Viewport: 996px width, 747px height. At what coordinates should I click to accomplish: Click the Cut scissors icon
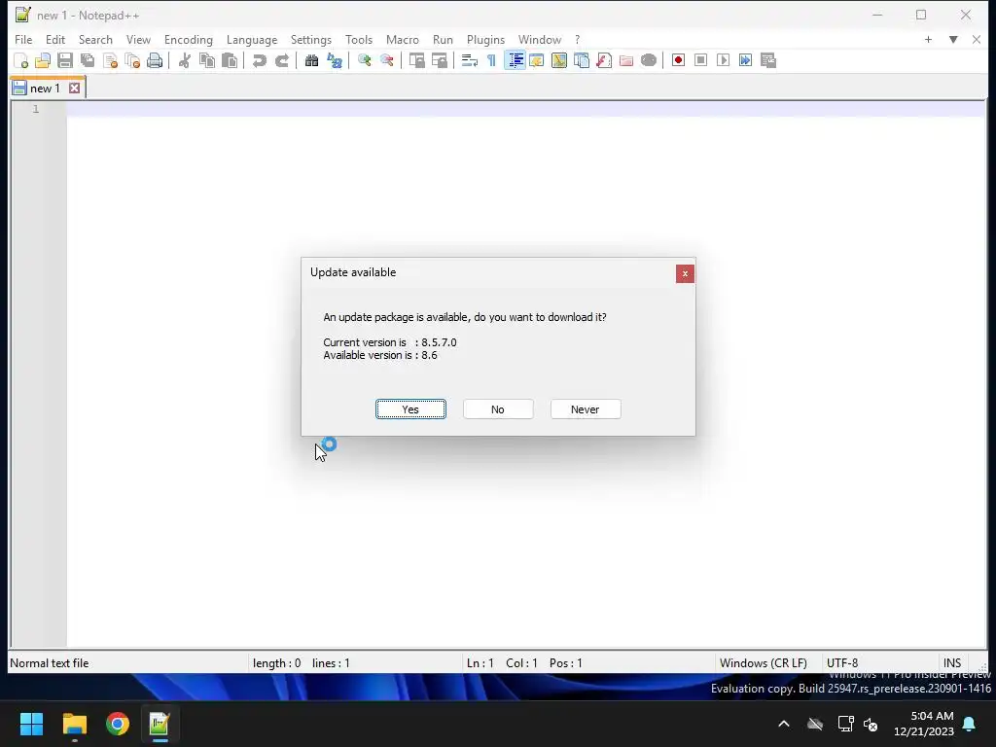[x=184, y=60]
